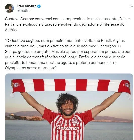Click the crest on scarf's right end
134x140 pixels.
[x=127, y=85]
